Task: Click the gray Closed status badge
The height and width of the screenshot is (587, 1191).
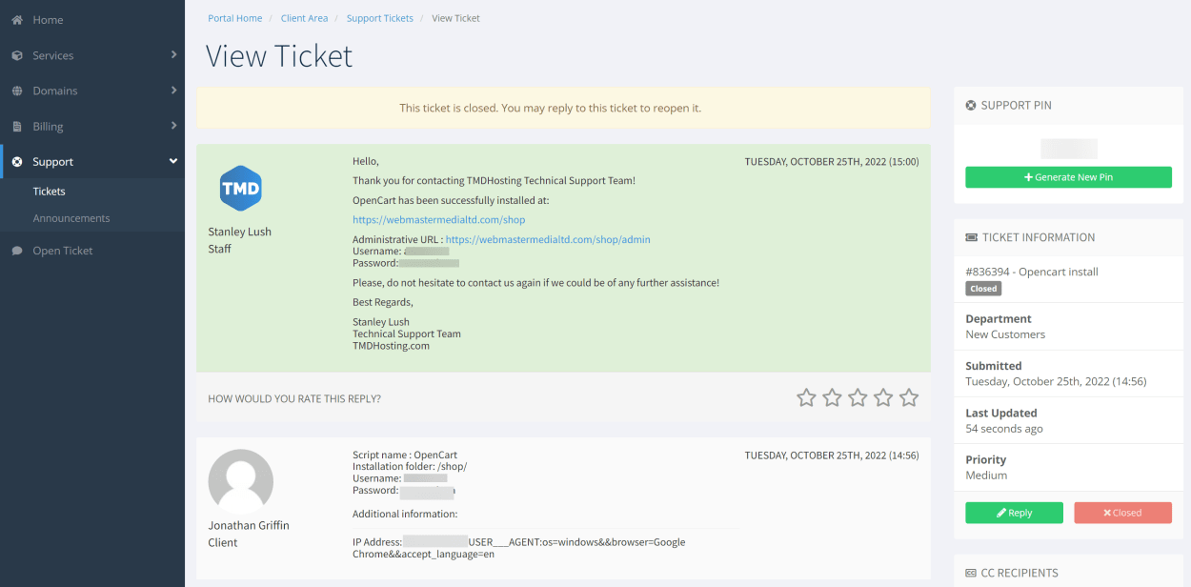Action: pos(983,289)
